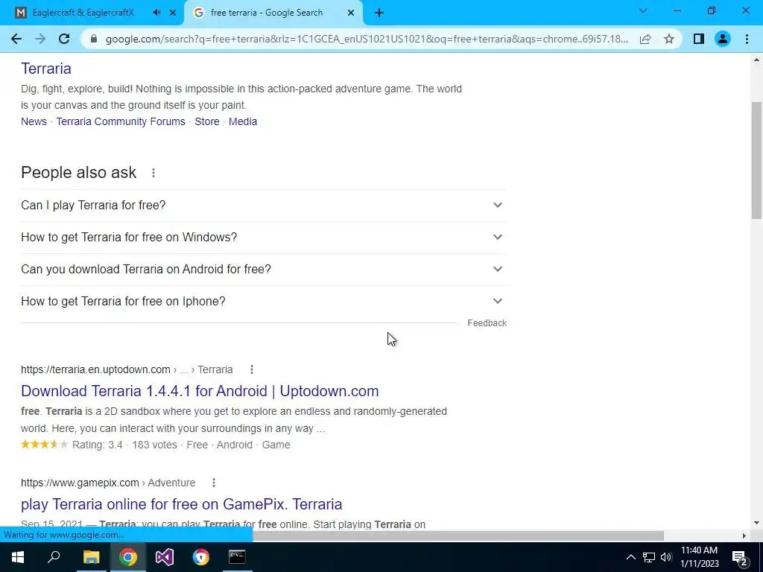The image size is (763, 572).
Task: Open the shield-badged Chrome taskbar icon
Action: pos(200,557)
